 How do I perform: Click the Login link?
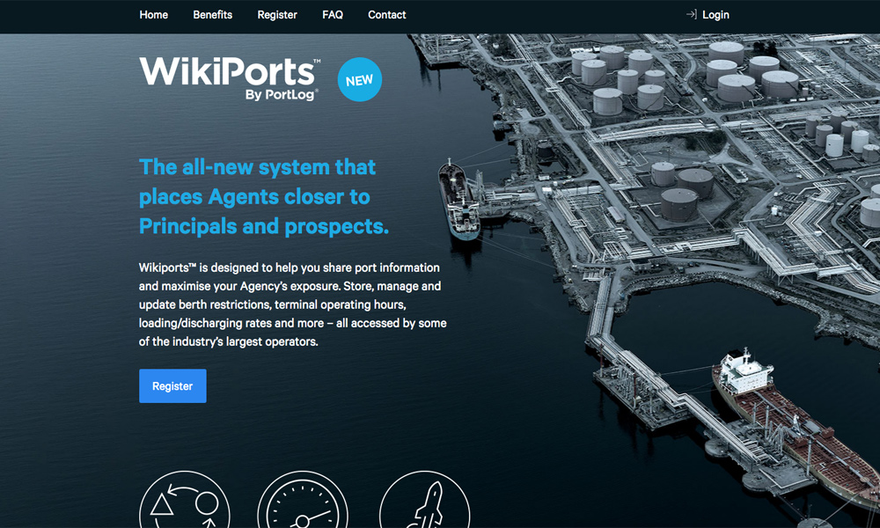coord(715,15)
